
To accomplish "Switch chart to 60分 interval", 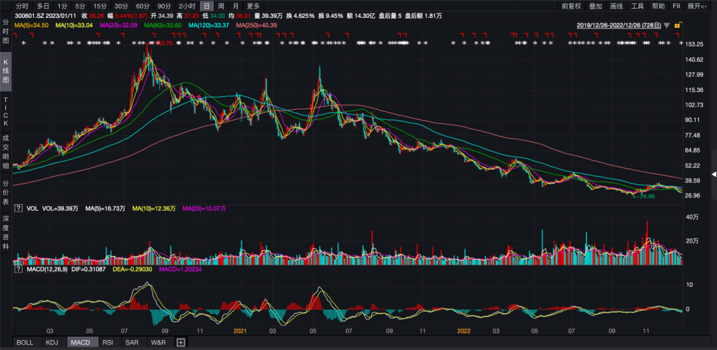I will [142, 6].
